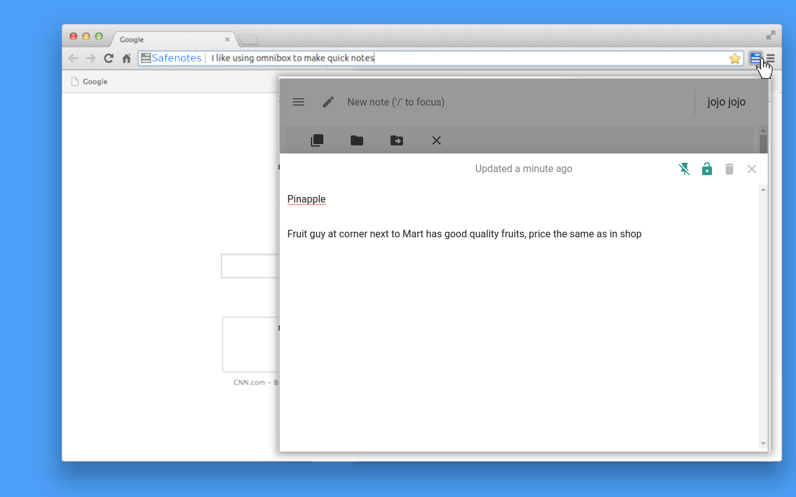This screenshot has width=796, height=497.
Task: Click the browser reload button
Action: [108, 58]
